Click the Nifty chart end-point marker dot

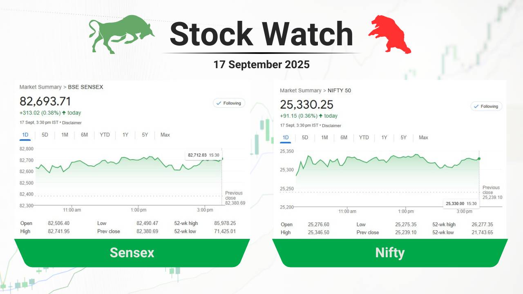tap(479, 158)
